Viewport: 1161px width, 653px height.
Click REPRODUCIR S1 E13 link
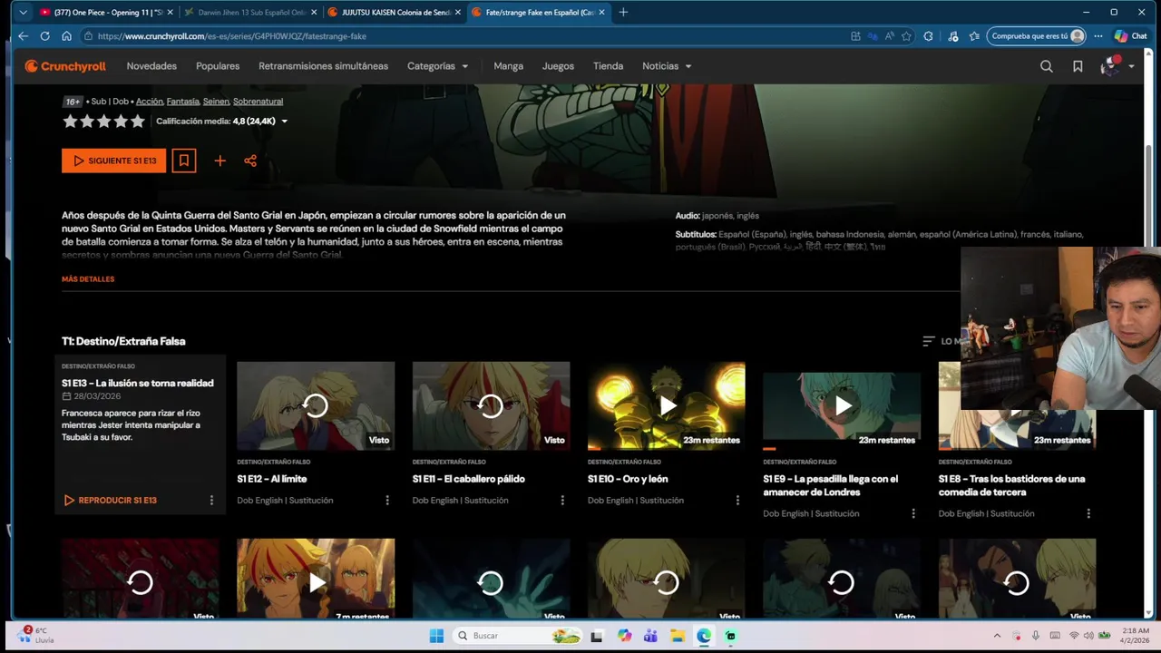[x=110, y=500]
